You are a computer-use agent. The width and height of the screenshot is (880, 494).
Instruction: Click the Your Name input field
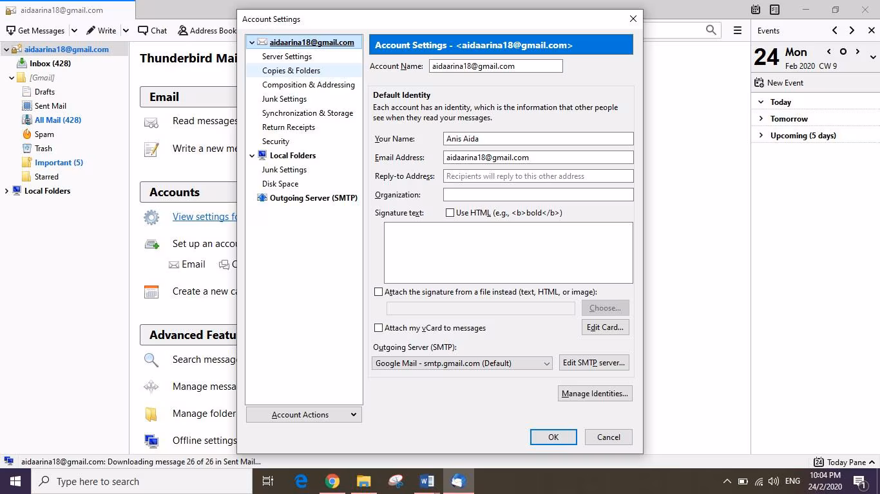point(539,139)
